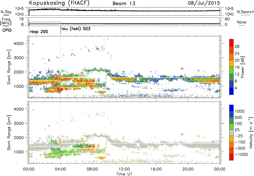Click the 'Beam 13' label

click(x=124, y=3)
